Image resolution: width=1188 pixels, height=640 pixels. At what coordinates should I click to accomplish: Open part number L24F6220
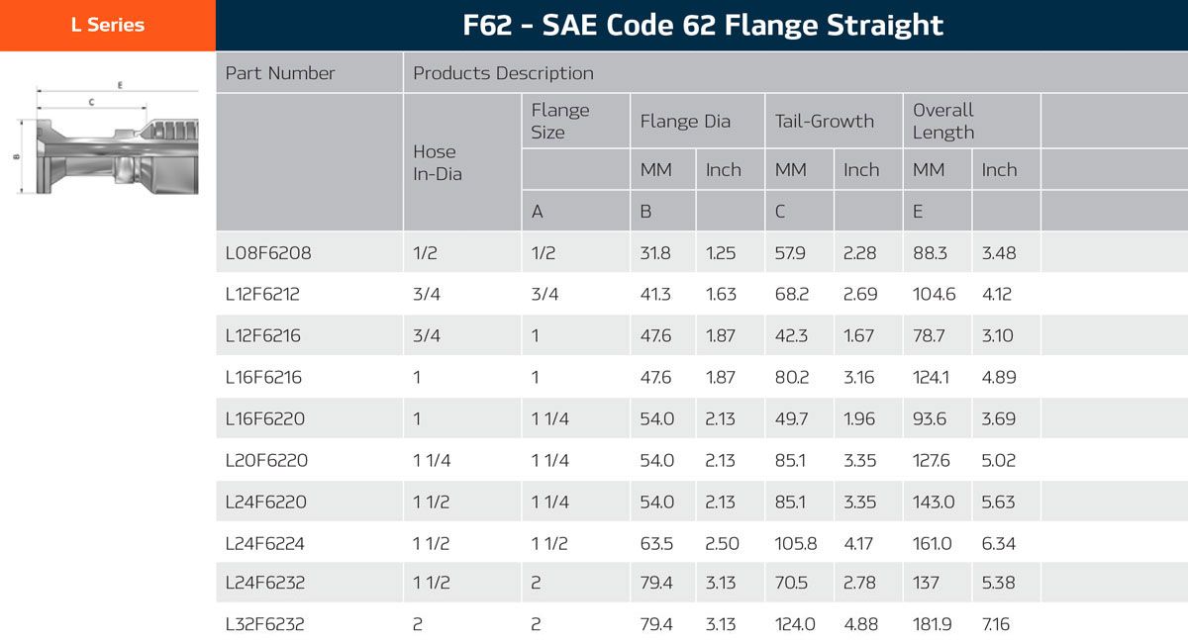[266, 503]
